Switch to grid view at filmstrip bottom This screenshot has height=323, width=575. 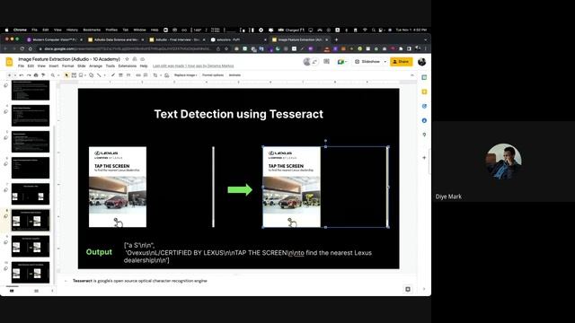click(36, 291)
